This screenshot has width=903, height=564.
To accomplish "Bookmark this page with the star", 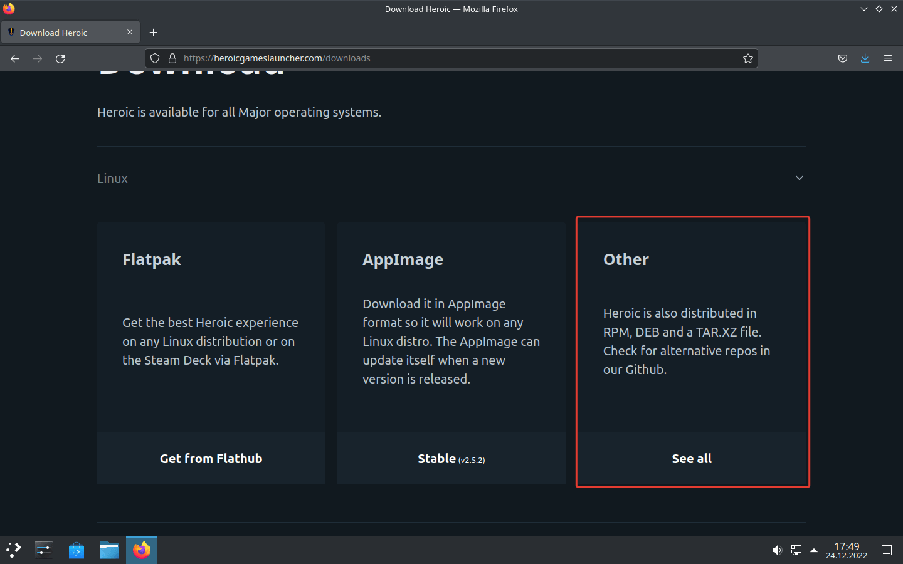I will click(747, 58).
